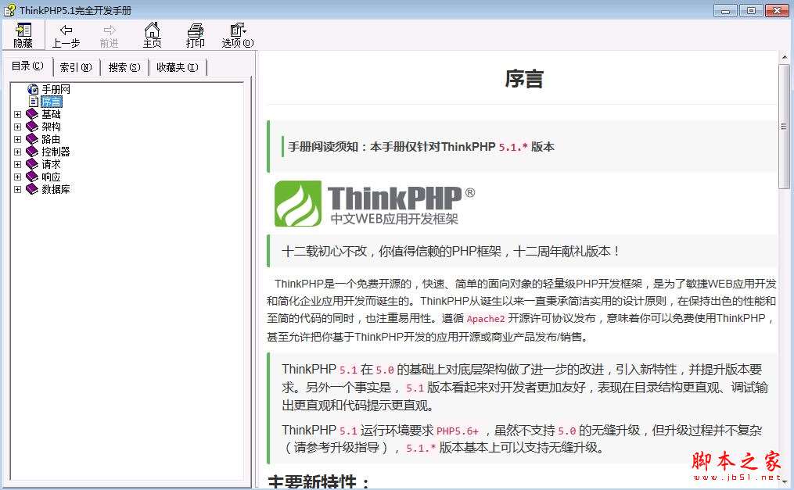Select the 序言 tree entry
794x490 pixels.
click(x=51, y=102)
